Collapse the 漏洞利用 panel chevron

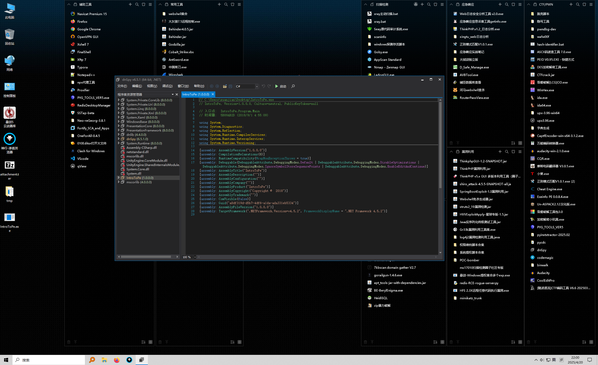coord(451,152)
